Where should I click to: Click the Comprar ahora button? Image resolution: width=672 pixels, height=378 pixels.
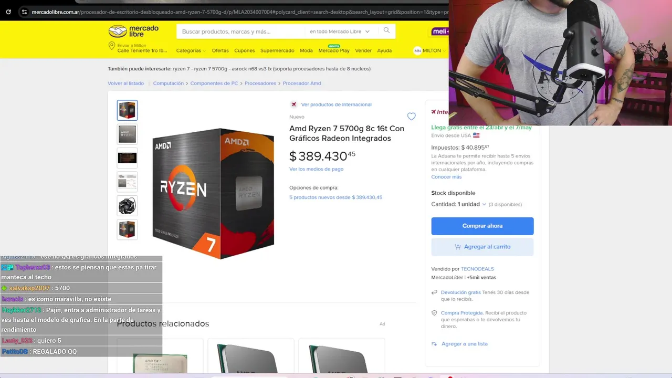click(x=482, y=226)
